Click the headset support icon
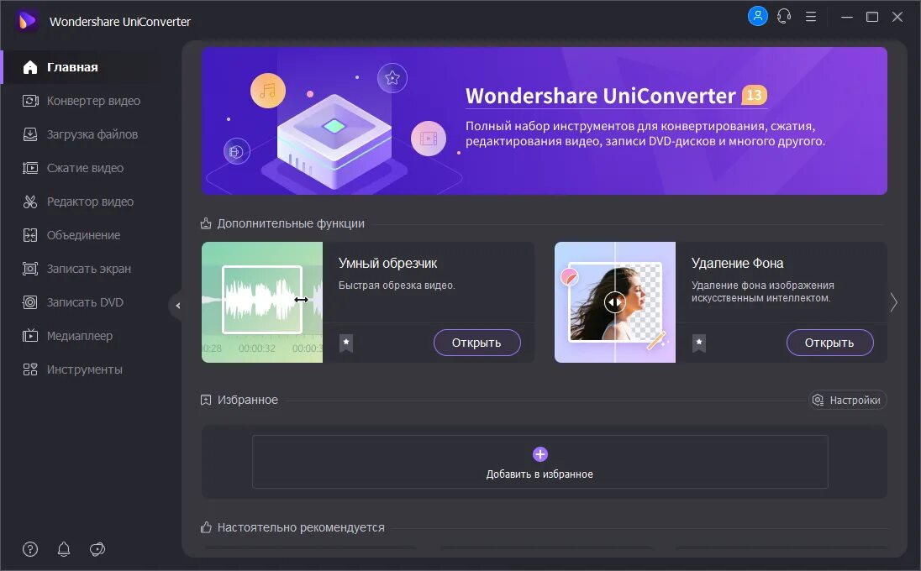921x571 pixels. click(784, 16)
